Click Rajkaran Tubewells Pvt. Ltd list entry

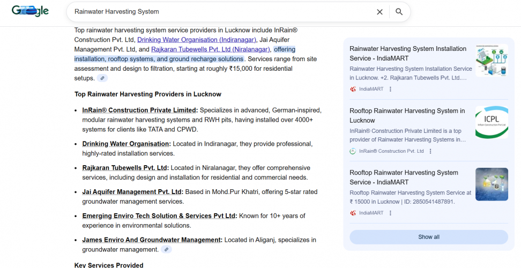point(125,168)
